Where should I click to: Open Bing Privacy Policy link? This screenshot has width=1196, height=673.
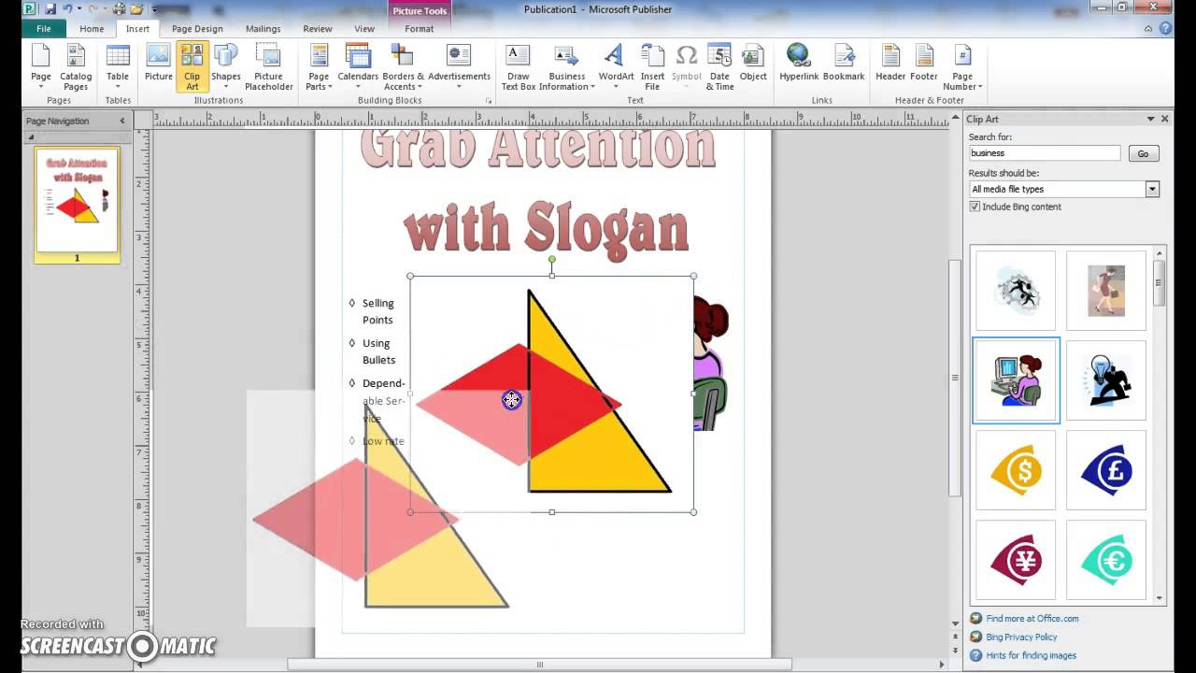pyautogui.click(x=1021, y=637)
